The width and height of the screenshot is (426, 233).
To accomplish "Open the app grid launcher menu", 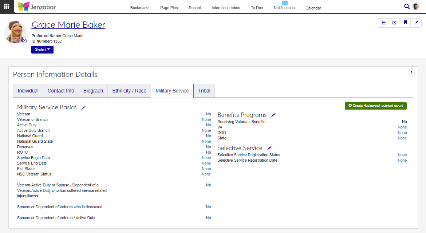I will pyautogui.click(x=7, y=6).
